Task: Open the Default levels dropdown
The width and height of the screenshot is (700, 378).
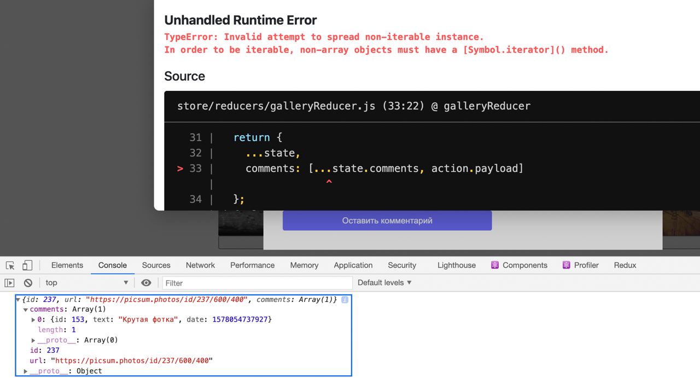Action: coord(384,283)
